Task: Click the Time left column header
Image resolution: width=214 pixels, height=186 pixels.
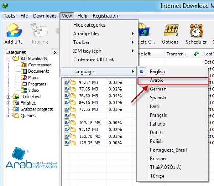Action: tap(151, 54)
